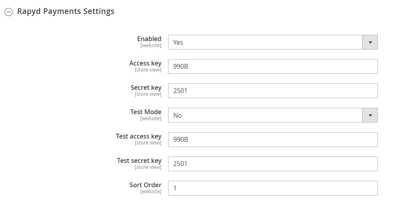Screen dimensions: 417x200
Task: Click the Enabled field label
Action: coord(149,39)
